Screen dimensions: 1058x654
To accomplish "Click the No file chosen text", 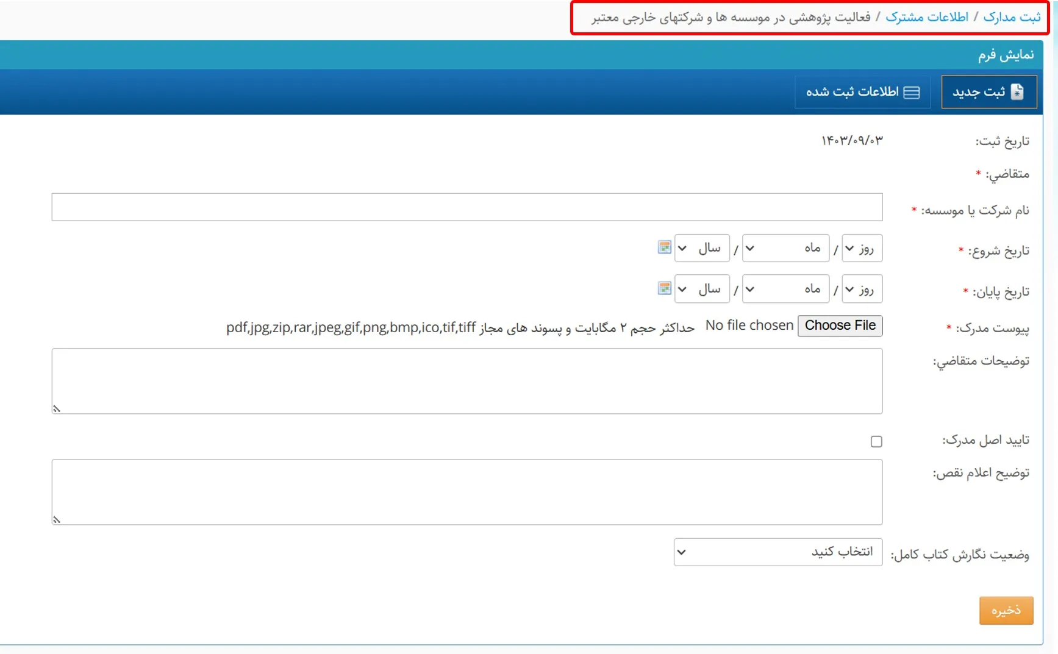I will click(x=749, y=325).
